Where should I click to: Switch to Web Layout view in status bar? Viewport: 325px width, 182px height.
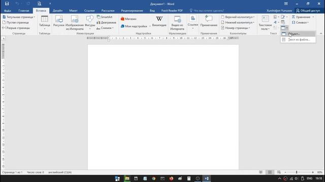279,172
